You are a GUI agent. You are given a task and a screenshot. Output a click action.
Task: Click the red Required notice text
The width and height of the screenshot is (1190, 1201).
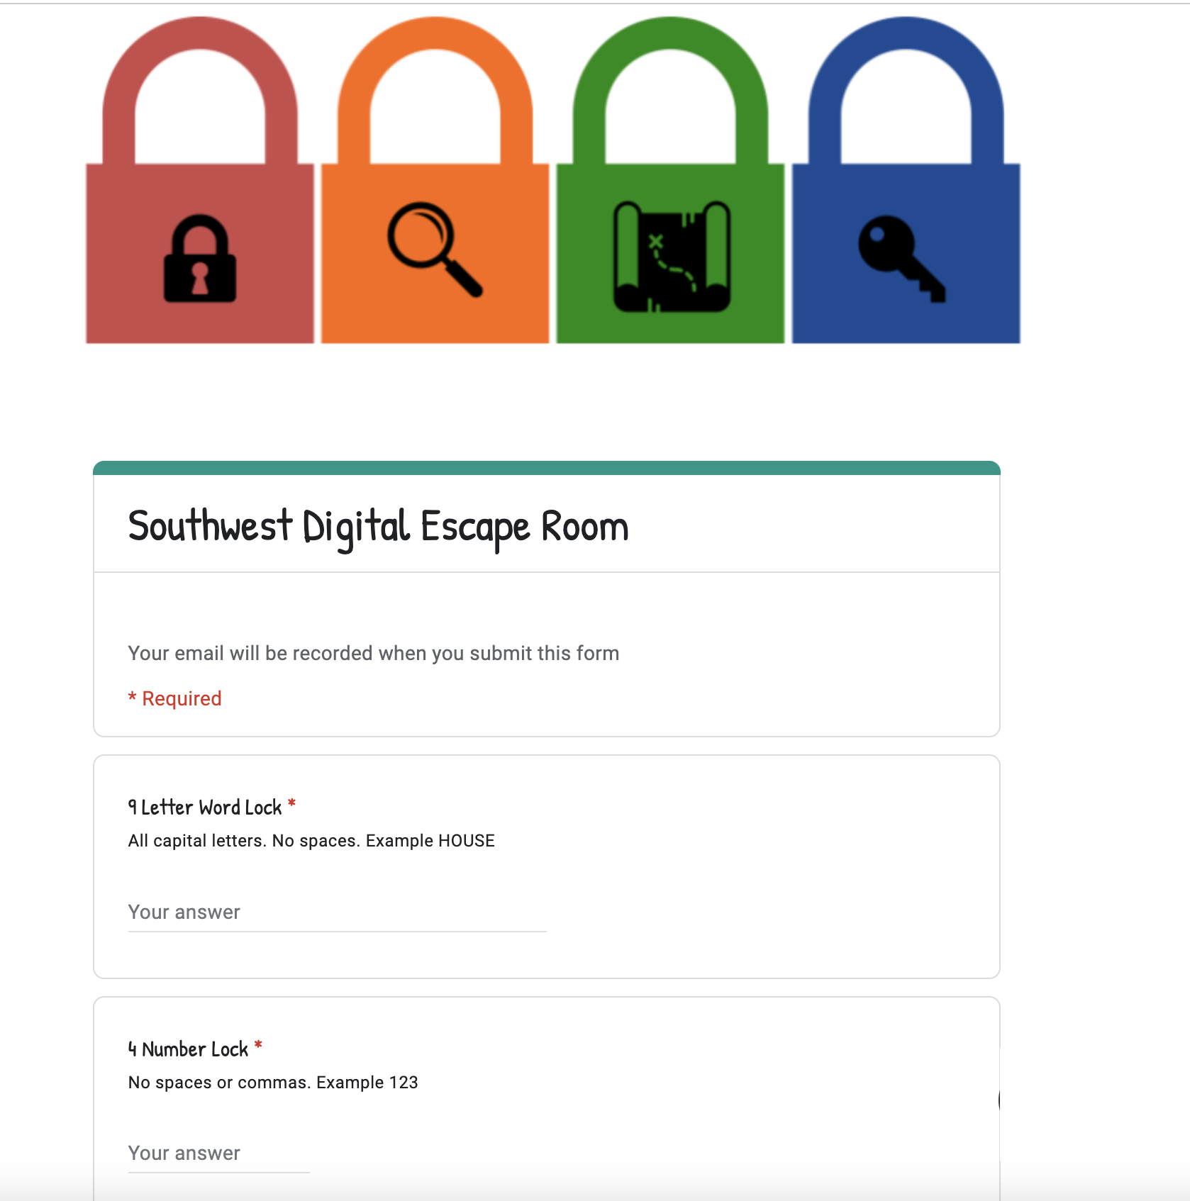click(x=174, y=698)
